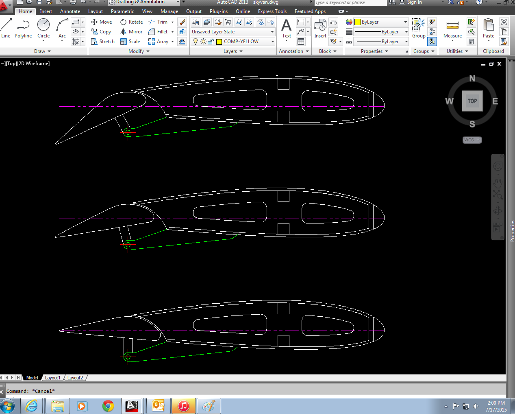This screenshot has width=515, height=414.
Task: Toggle group selection on/off
Action: pos(432,42)
